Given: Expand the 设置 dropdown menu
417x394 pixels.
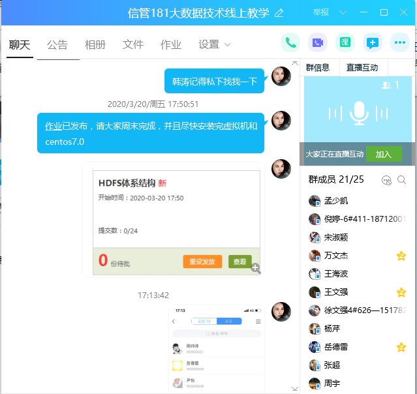Looking at the screenshot, I should pyautogui.click(x=215, y=45).
